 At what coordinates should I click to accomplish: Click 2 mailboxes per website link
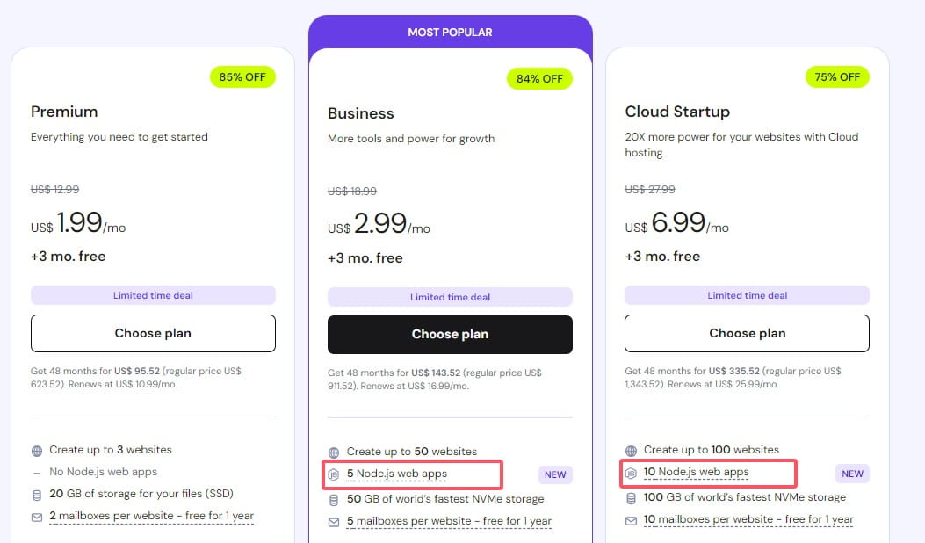[151, 517]
